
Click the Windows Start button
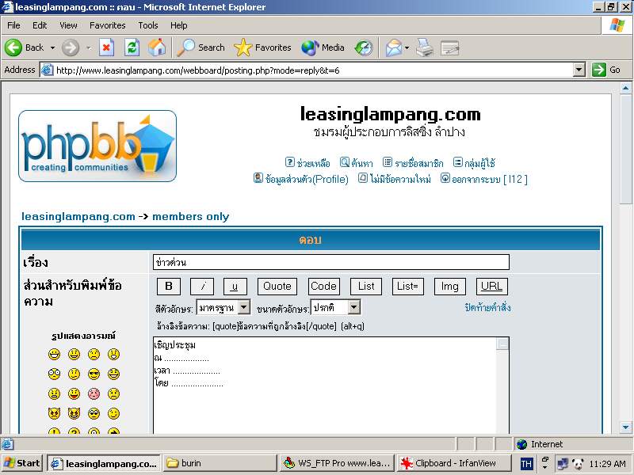click(22, 463)
